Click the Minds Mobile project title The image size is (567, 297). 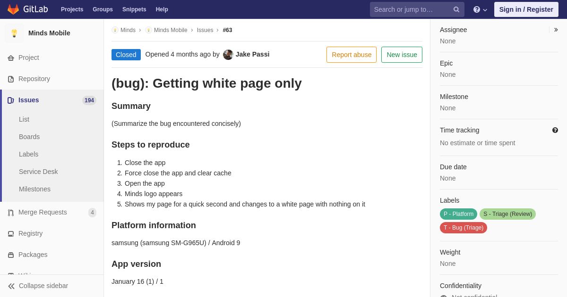(x=49, y=33)
